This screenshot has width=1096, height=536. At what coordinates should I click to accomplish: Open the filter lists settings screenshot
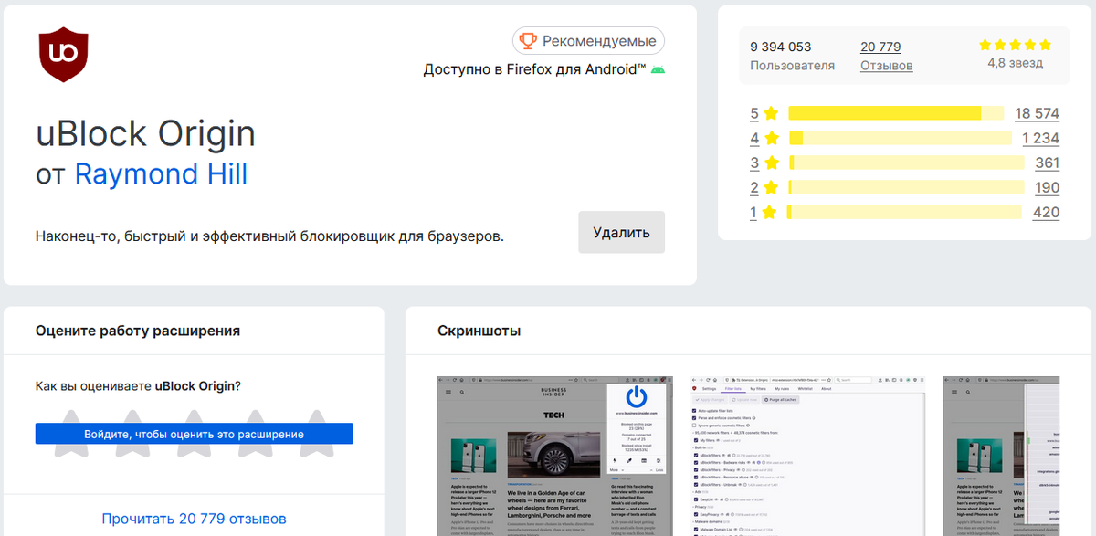tap(807, 456)
